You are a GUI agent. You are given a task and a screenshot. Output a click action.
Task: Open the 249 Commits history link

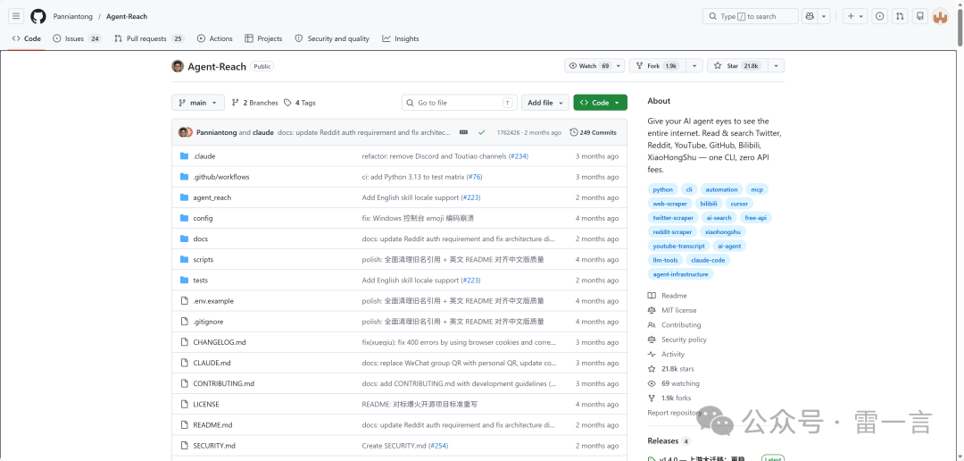[x=594, y=132]
